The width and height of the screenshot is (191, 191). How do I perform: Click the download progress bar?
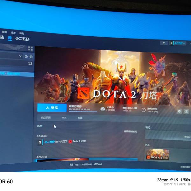pos(83,111)
